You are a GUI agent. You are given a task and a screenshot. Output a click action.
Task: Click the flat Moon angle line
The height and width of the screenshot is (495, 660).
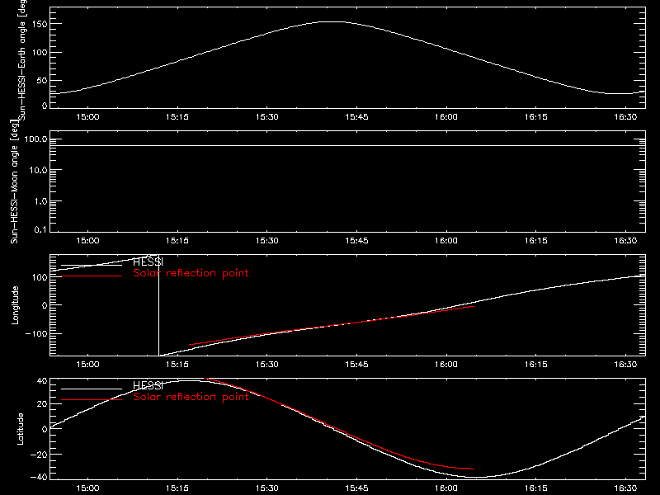tap(347, 146)
